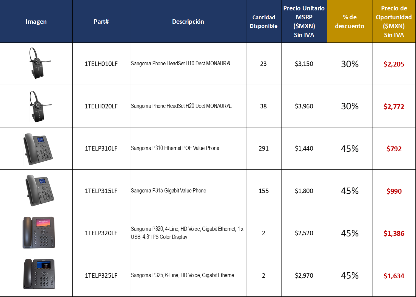The image size is (416, 297).
Task: Select the P315 Gigabit Value Phone description
Action: pos(168,191)
